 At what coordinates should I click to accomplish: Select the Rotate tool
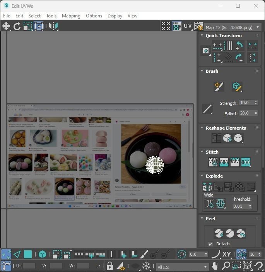point(17,26)
